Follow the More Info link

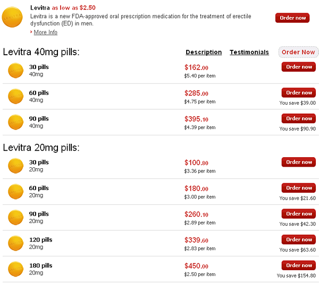tap(46, 32)
